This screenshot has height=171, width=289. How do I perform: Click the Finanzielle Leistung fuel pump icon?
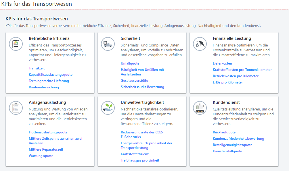pos(200,44)
